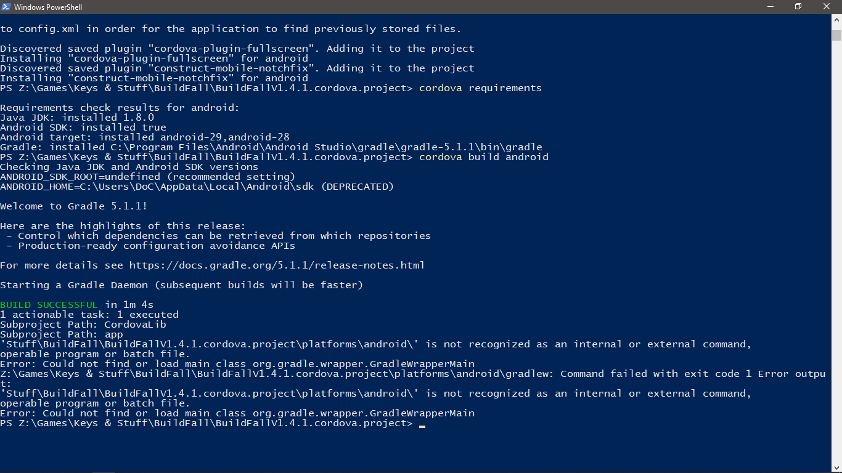
Task: Click the 'cordova requirements' command text
Action: pyautogui.click(x=480, y=88)
